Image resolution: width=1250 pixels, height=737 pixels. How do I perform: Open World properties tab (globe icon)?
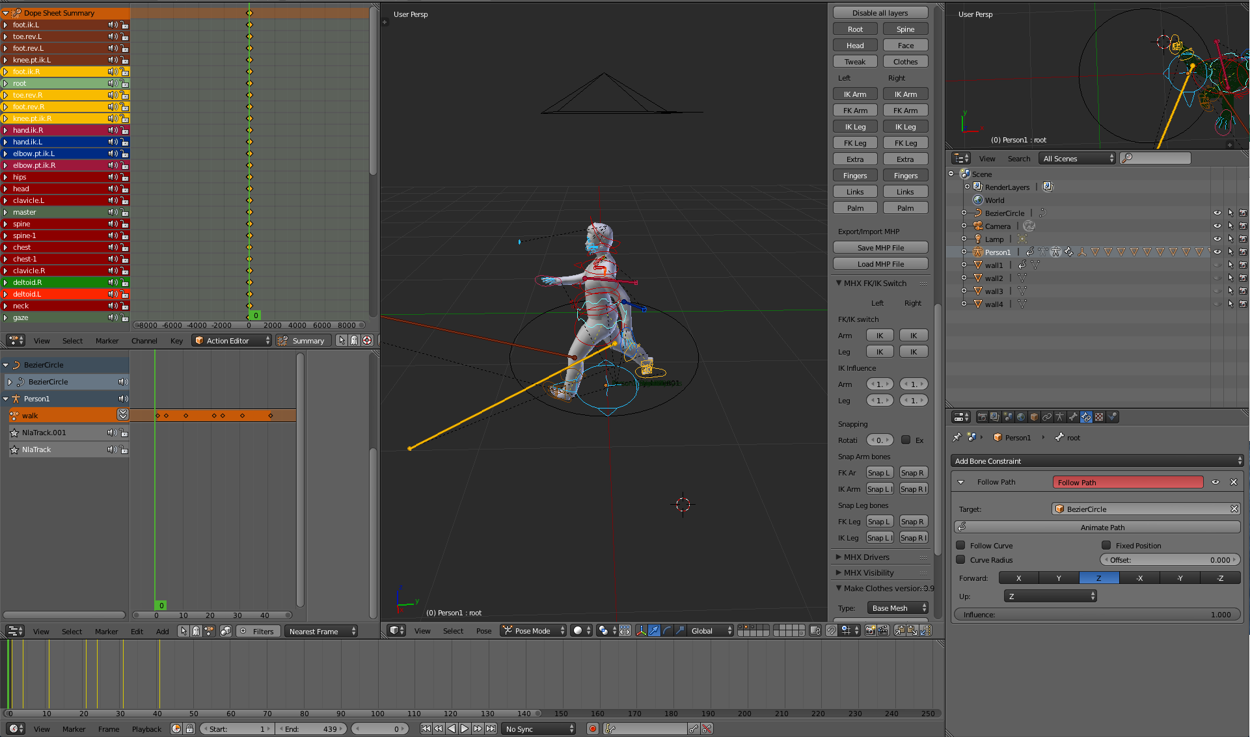pos(1021,417)
